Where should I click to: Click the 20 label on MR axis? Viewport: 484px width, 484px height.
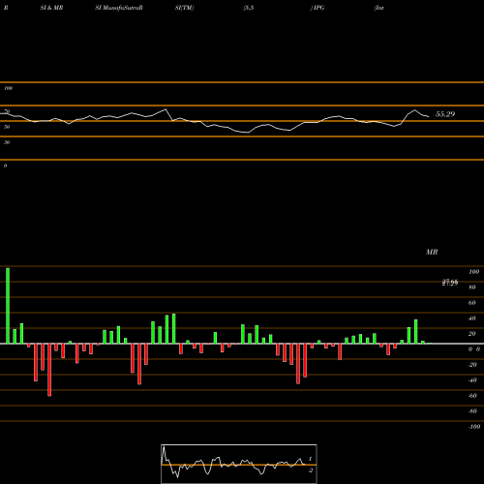point(472,334)
